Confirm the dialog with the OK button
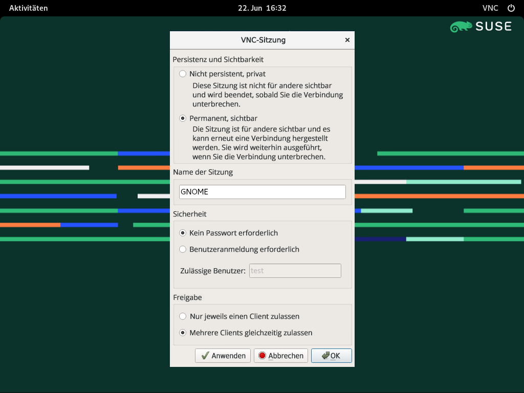The width and height of the screenshot is (524, 393). (x=331, y=356)
